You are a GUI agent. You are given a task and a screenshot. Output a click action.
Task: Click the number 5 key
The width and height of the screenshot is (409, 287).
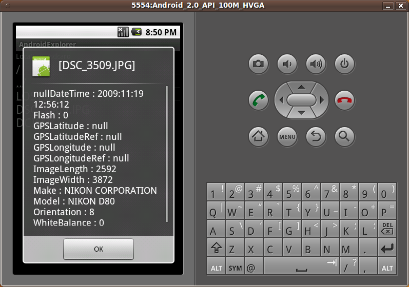[x=292, y=192]
